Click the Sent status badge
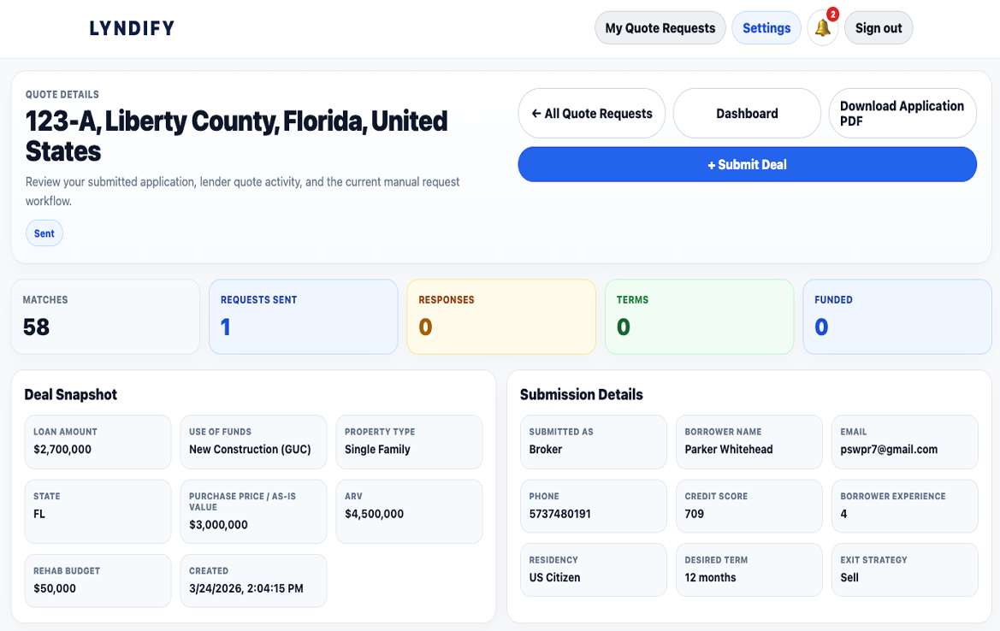 (x=44, y=233)
